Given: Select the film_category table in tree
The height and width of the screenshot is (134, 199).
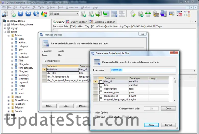Looking at the screenshot, I should [x=26, y=68].
